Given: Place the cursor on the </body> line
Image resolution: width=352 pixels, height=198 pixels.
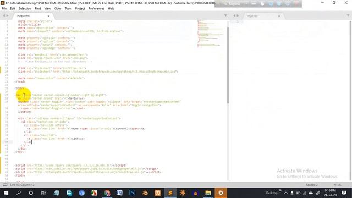Looking at the screenshot, I should coord(20,175).
